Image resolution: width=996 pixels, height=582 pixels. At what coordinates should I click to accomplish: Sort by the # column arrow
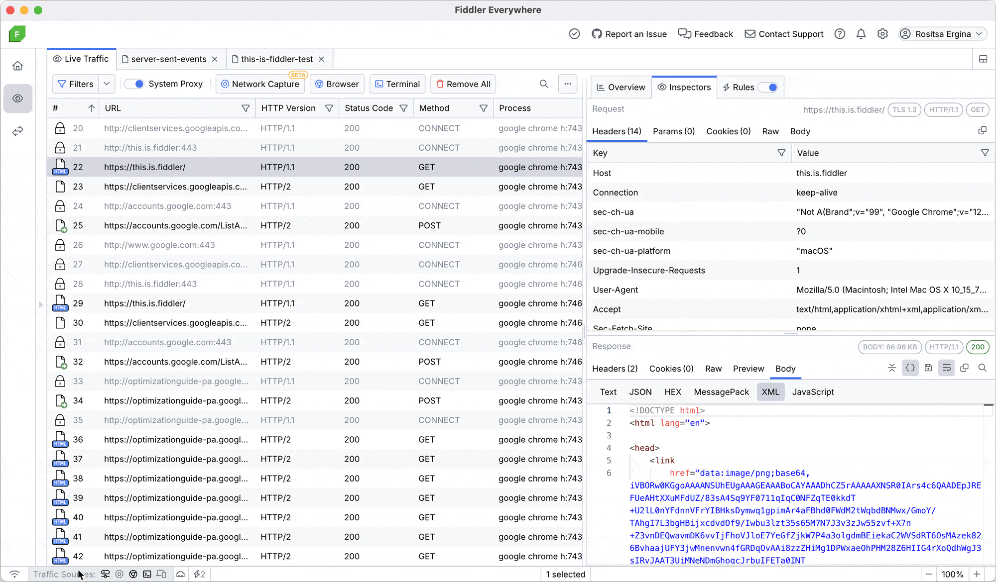tap(92, 108)
